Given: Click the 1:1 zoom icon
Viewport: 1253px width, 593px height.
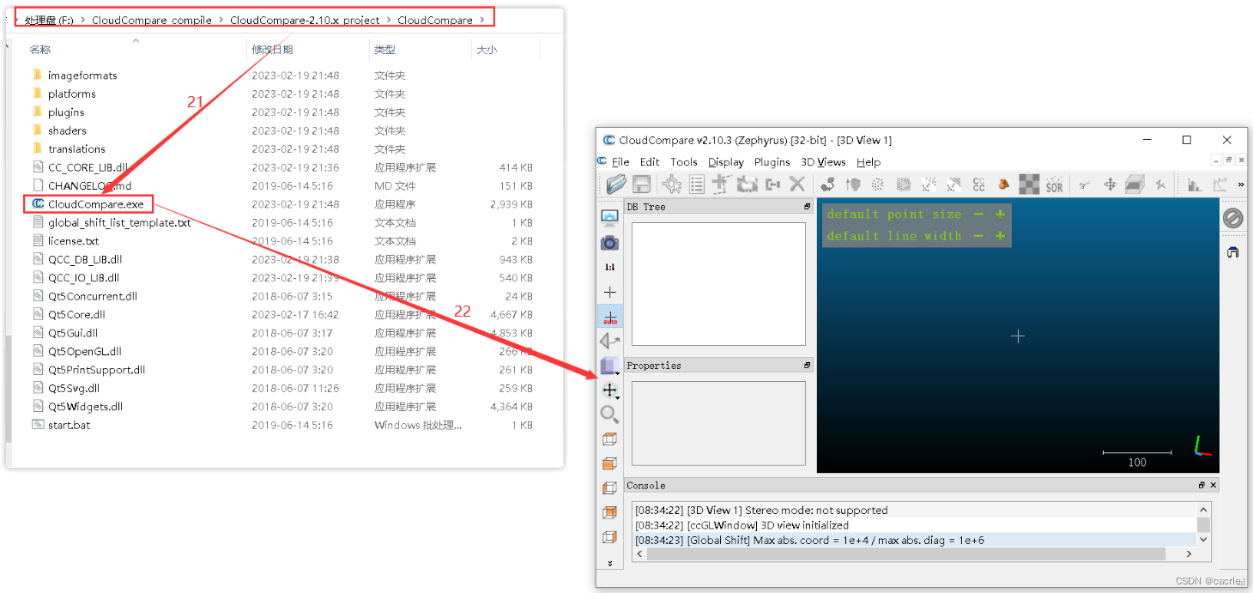Looking at the screenshot, I should [609, 268].
